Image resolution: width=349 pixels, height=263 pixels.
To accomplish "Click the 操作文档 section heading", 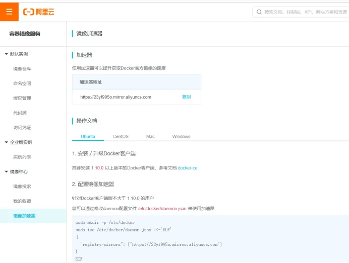I will point(87,121).
